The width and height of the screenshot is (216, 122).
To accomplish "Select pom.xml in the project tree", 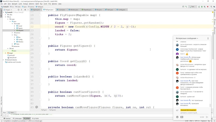I will 12,55.
